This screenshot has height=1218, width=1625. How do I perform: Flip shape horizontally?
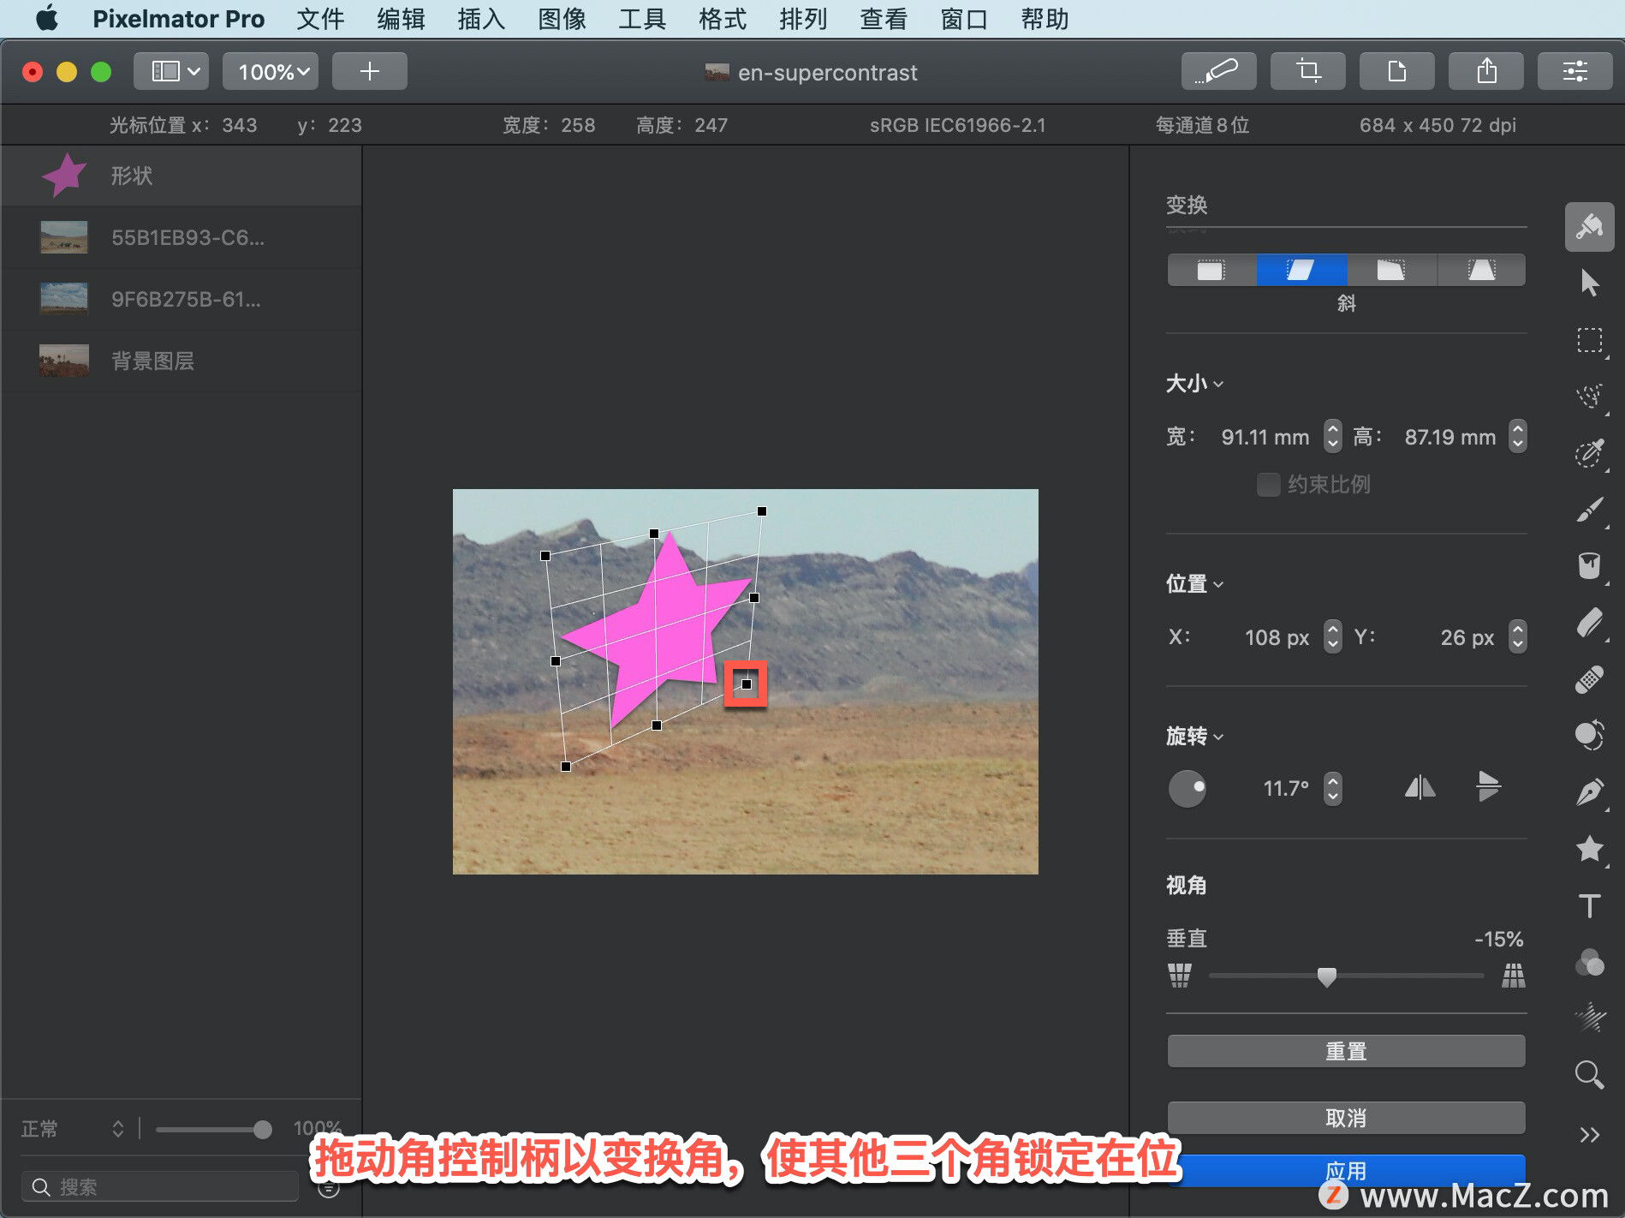(x=1420, y=787)
